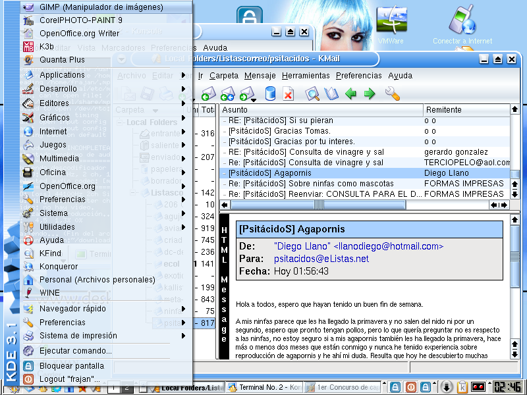Select message from gerardo gonzalez
Viewport: 527px width, 395px height.
(x=365, y=152)
